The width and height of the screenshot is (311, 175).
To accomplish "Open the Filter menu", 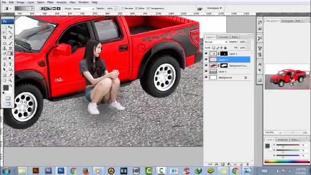I will tap(51, 2).
